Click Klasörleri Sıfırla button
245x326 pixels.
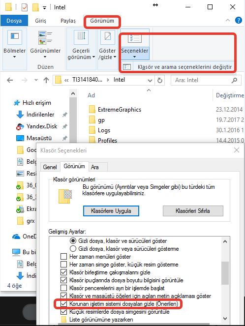[x=193, y=211]
